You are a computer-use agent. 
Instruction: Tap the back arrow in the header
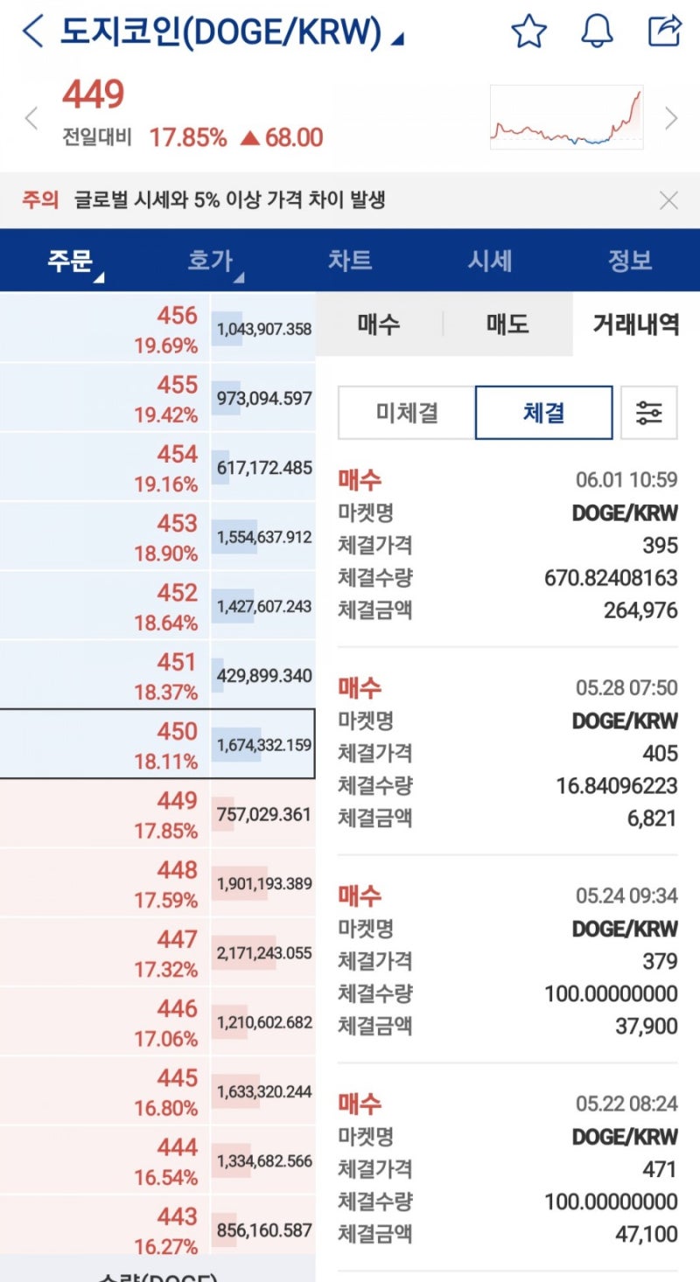[32, 31]
